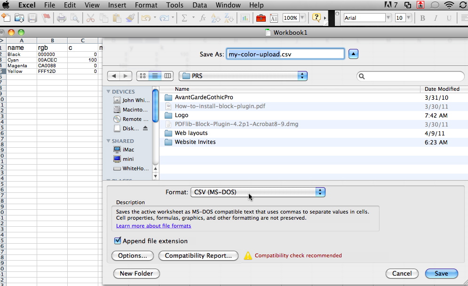Click the Redo arrow icon
468x286 pixels.
coord(164,18)
